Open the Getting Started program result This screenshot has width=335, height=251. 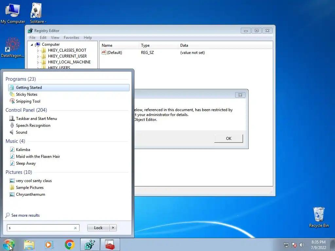coord(69,88)
